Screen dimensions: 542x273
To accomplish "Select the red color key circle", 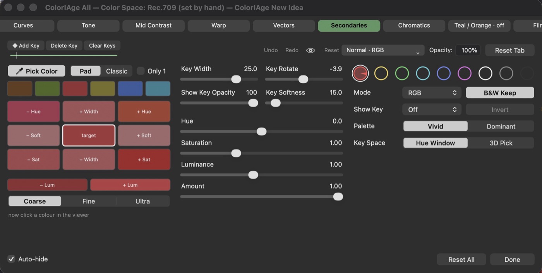I will (360, 73).
